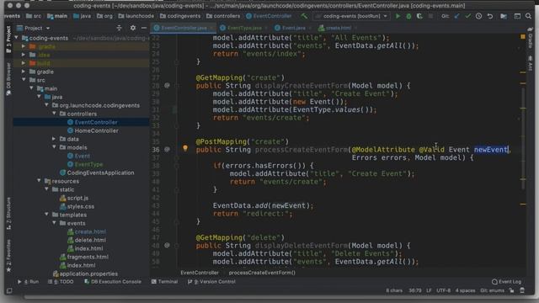Screen dimensions: 539x303
Task: Click the 4 spaces indent setting
Action: (x=465, y=290)
